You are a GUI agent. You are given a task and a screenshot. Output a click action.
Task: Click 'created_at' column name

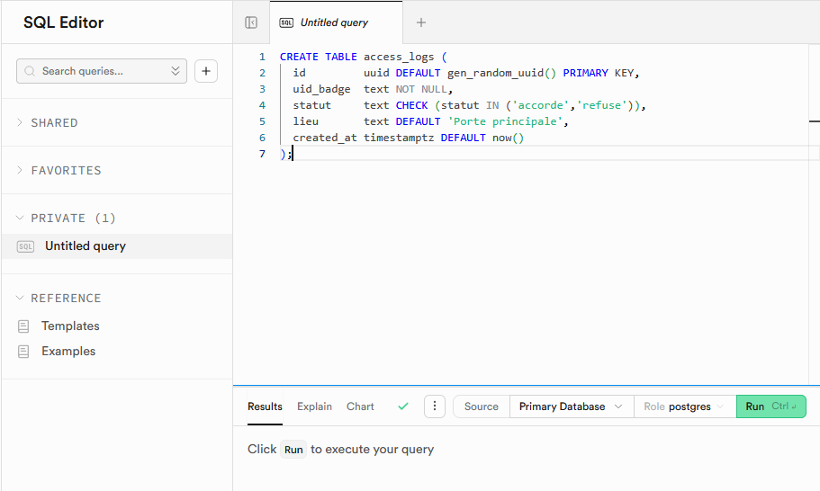point(325,138)
